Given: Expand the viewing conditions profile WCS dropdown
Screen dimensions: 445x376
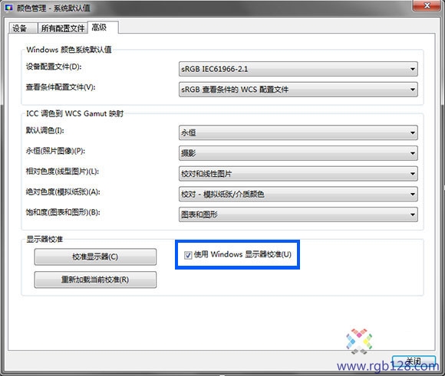Looking at the screenshot, I should [x=298, y=90].
